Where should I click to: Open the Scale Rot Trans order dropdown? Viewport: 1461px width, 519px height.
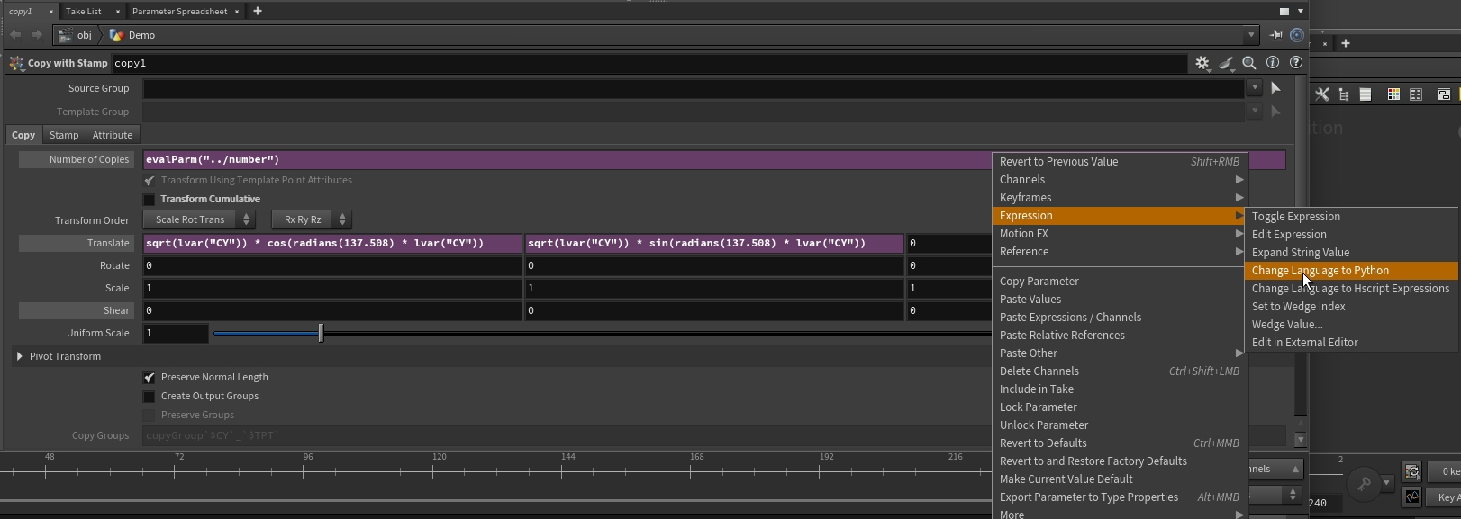tap(199, 219)
